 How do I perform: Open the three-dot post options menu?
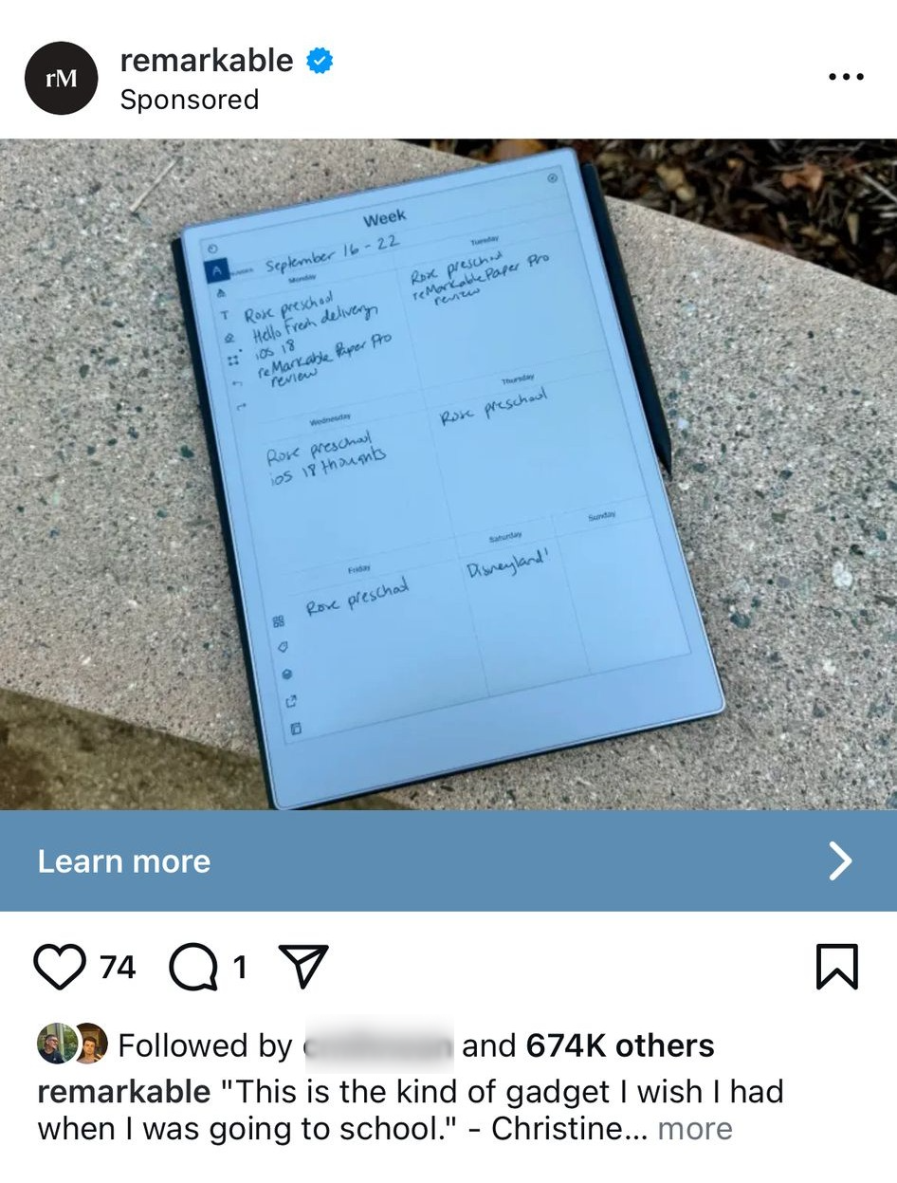pos(846,77)
